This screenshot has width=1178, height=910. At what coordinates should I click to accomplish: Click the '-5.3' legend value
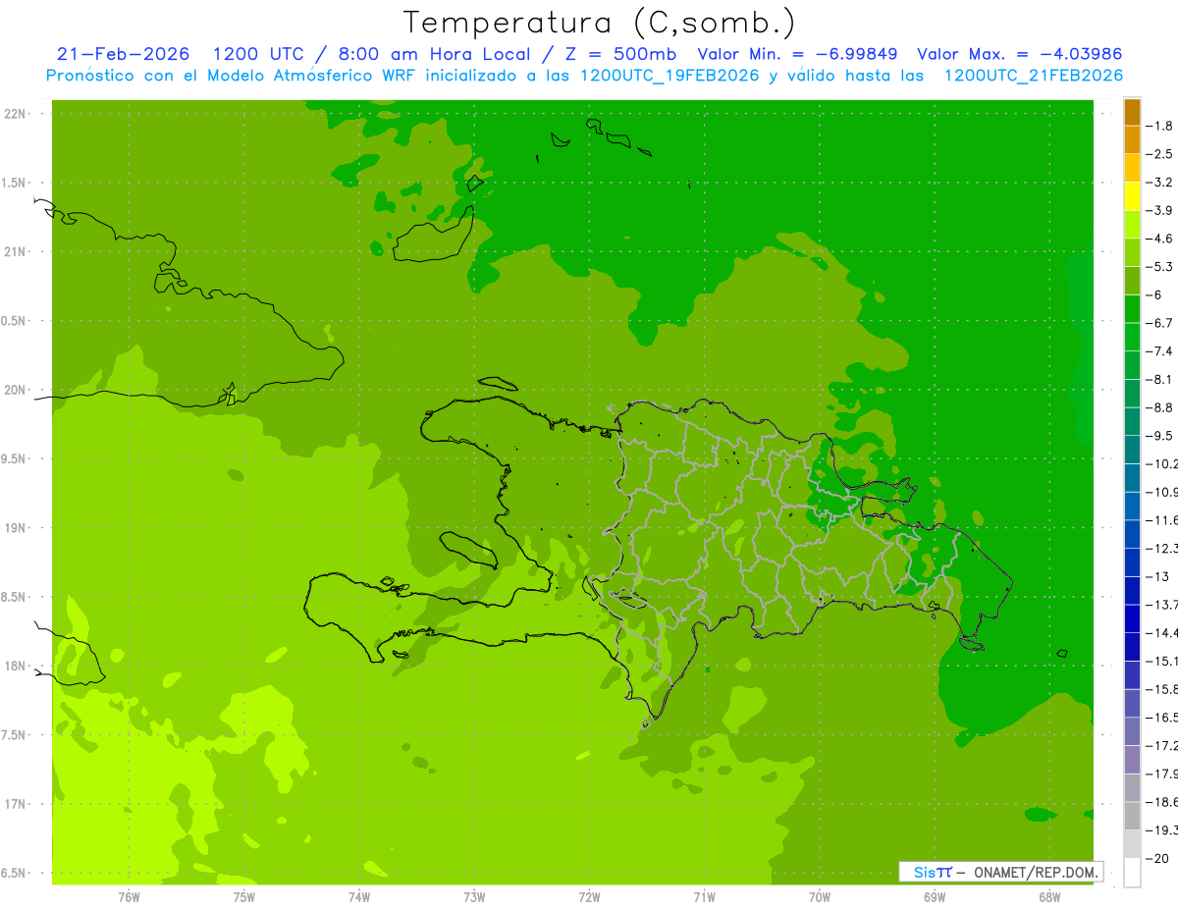pos(1161,266)
